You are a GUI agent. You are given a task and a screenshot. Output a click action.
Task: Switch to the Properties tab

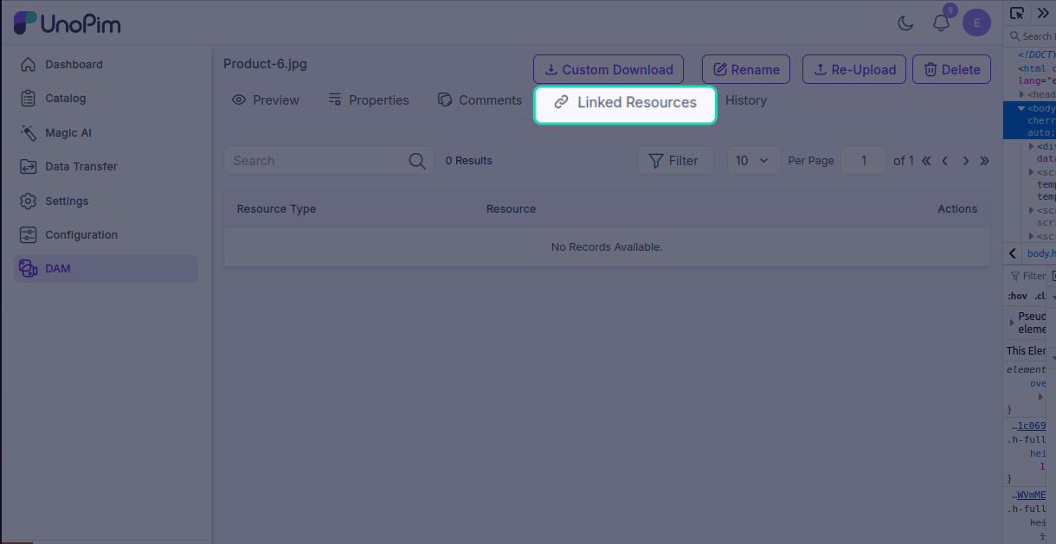pos(369,100)
